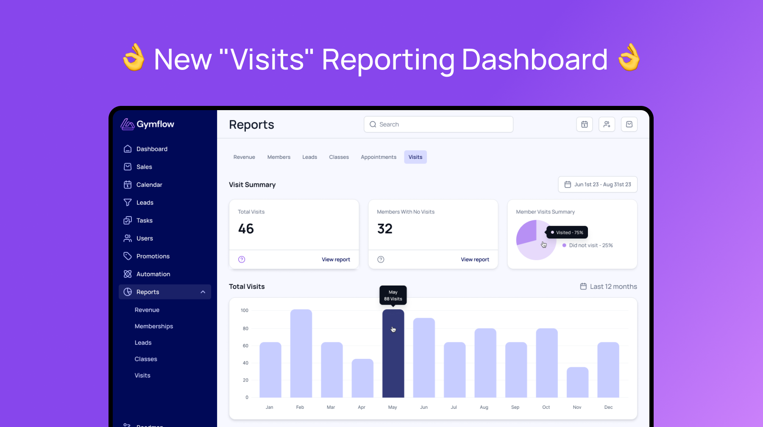
Task: Click the pie chart in Member Visits Summary
Action: point(536,240)
